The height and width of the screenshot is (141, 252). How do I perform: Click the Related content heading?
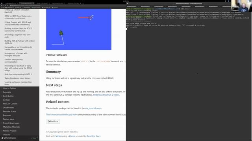(x=58, y=102)
